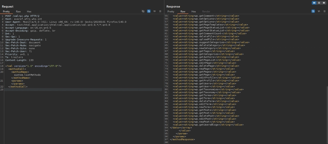This screenshot has width=328, height=144.
Task: Click the 'Content-Length: 133' header
Action: click(19, 60)
